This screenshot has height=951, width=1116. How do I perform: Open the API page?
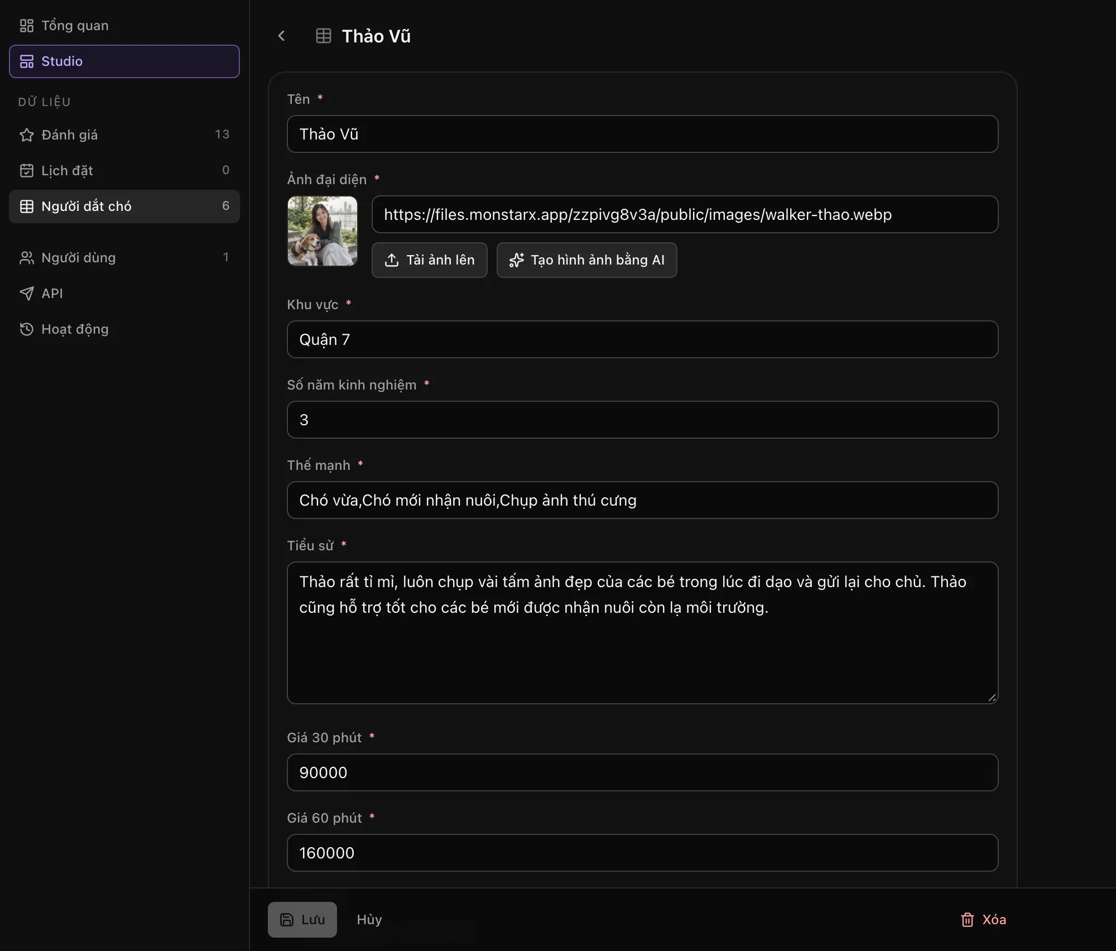[124, 293]
